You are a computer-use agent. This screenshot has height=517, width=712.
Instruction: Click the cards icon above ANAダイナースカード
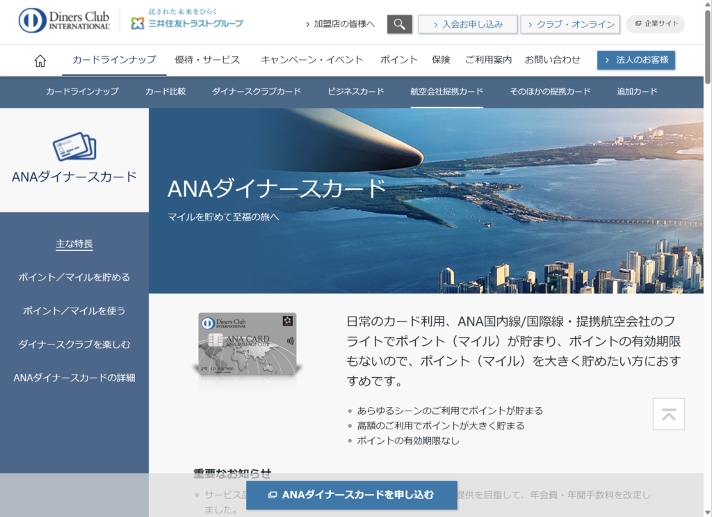click(x=74, y=148)
